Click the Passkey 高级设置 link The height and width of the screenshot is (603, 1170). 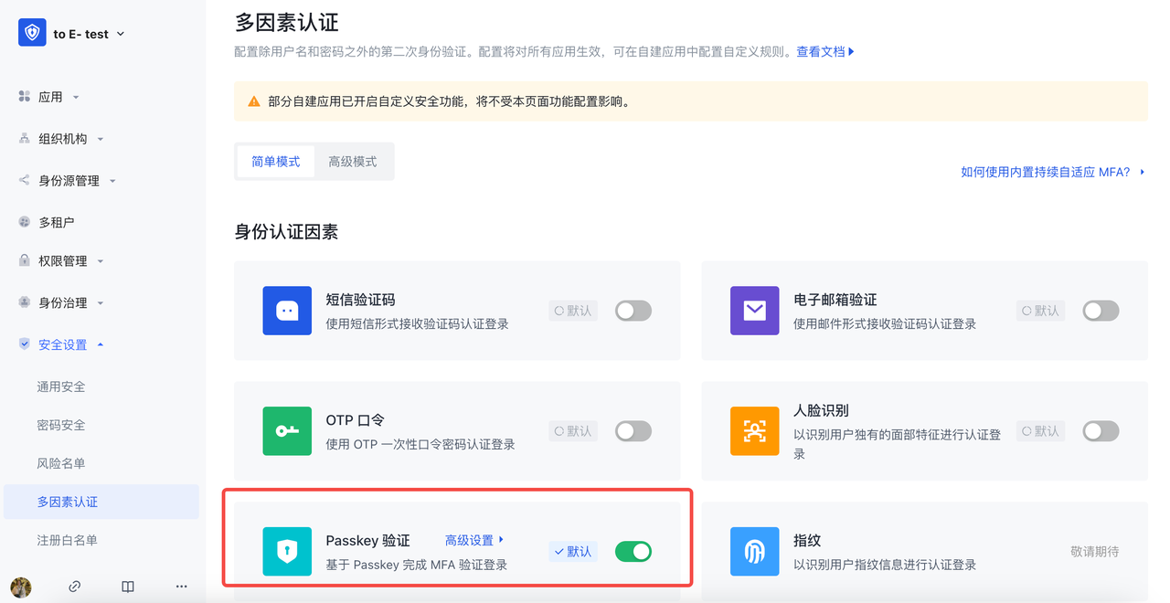(x=473, y=540)
